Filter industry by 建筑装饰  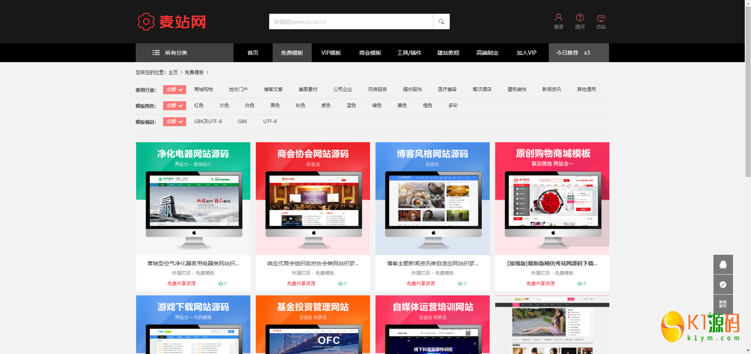point(517,89)
